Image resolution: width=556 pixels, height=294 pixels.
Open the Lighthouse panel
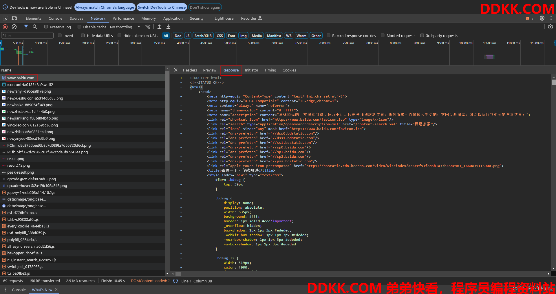point(224,18)
